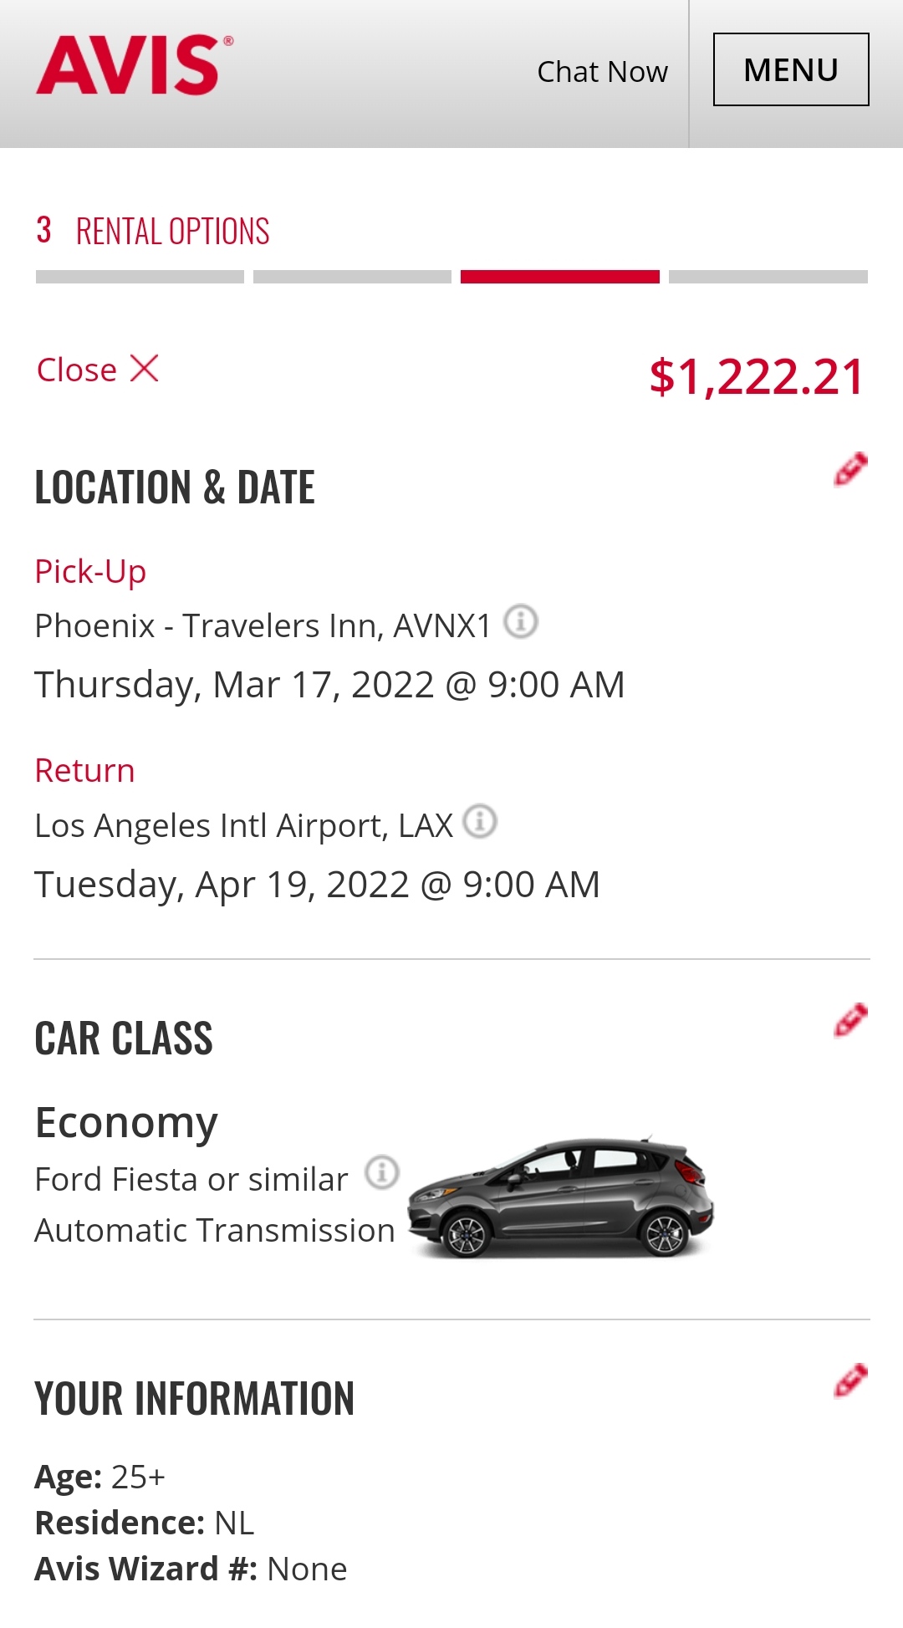Image resolution: width=903 pixels, height=1628 pixels.
Task: Jump to fourth step progress bar
Action: click(x=768, y=277)
